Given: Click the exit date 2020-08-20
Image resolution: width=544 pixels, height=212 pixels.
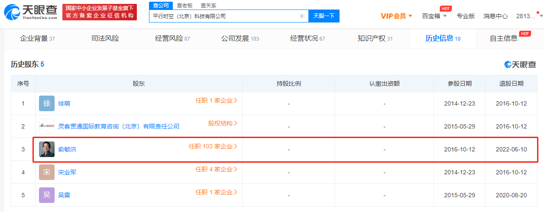Looking at the screenshot, I should (511, 196).
